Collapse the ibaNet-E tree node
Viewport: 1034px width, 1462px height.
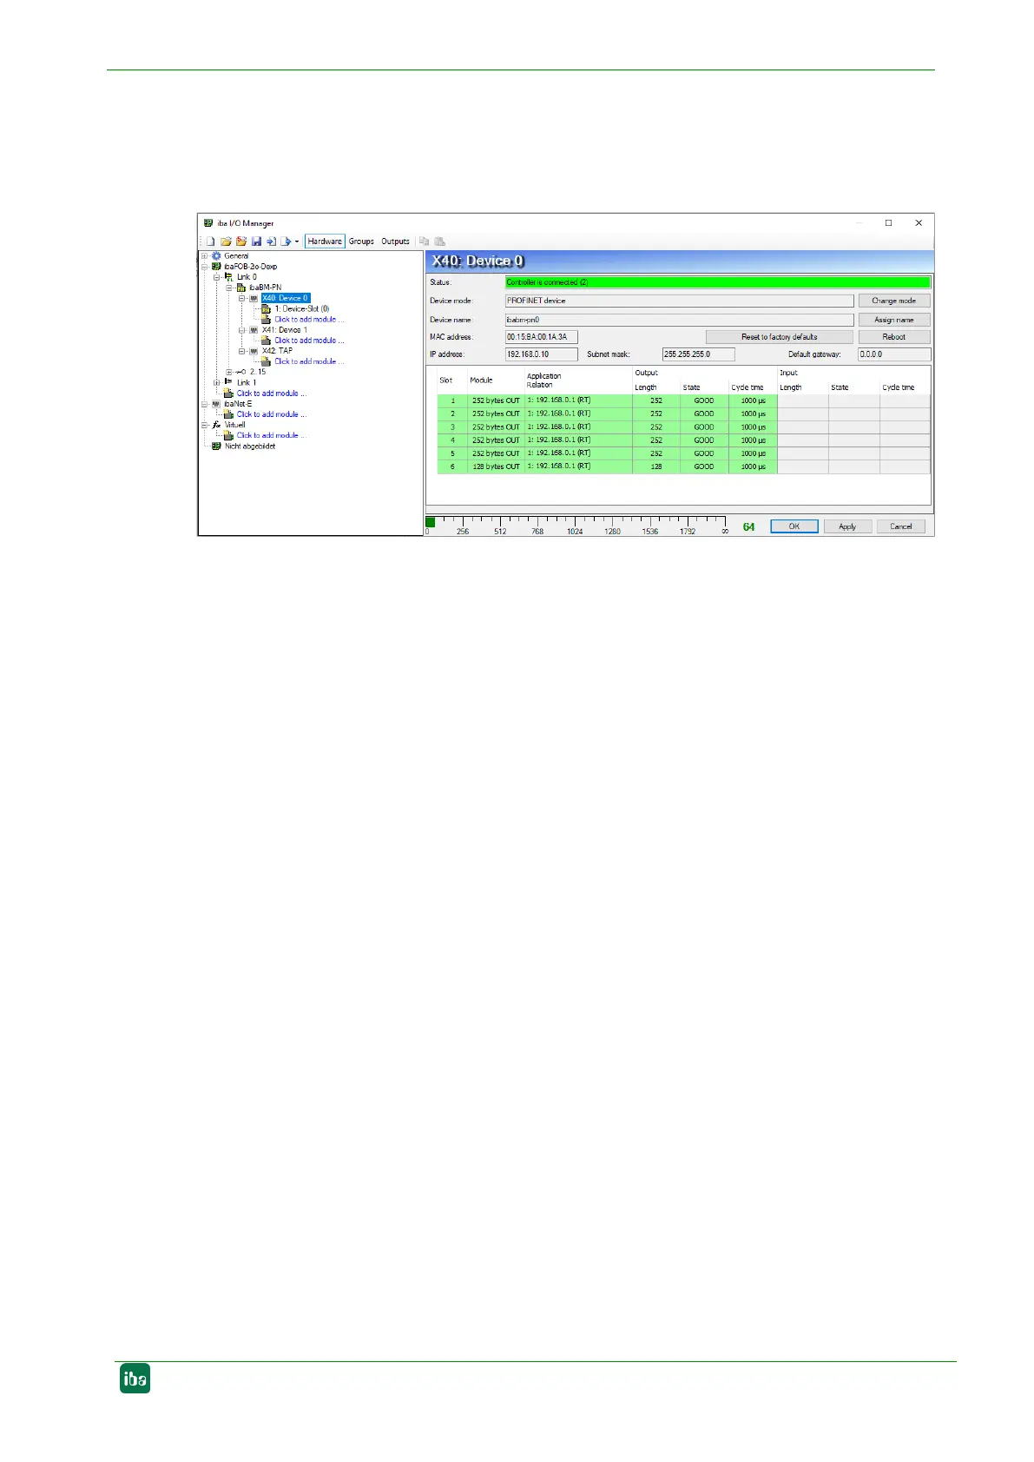click(x=205, y=404)
